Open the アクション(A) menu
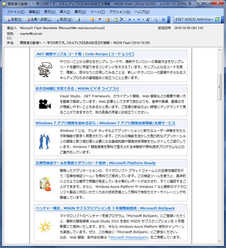The height and width of the screenshot is (248, 226). [120, 12]
